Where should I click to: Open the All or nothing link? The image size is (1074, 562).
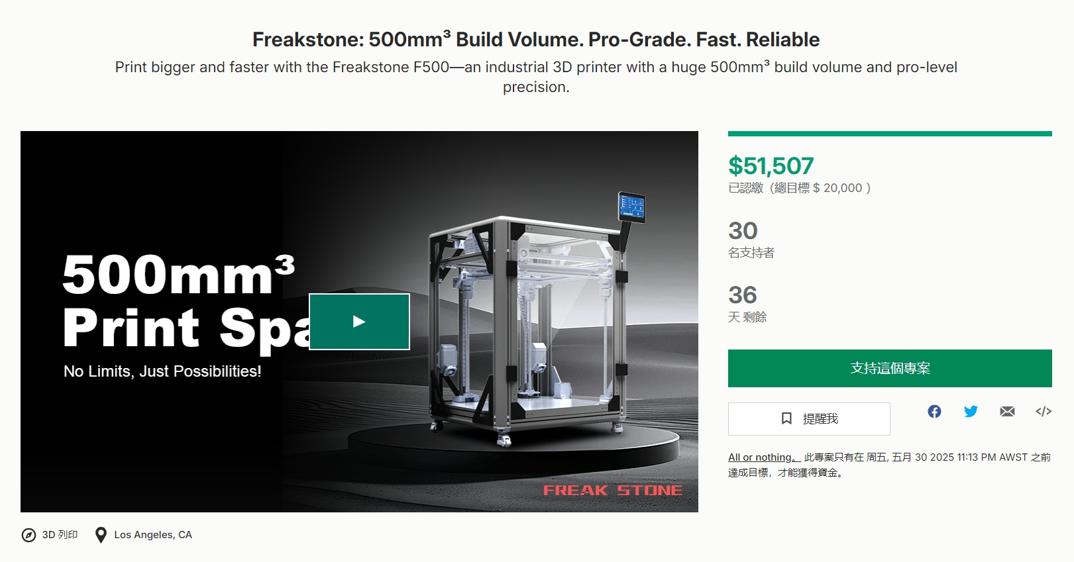tap(759, 457)
